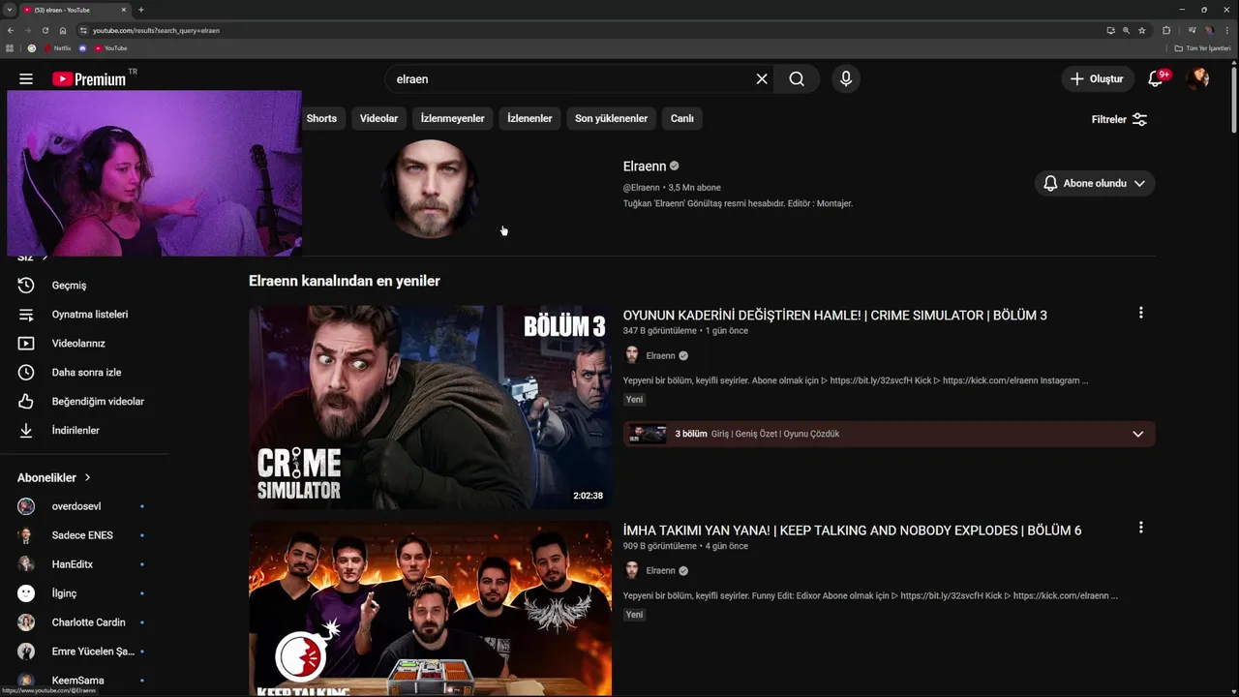Select the Videolar filter chip
Screen dimensions: 1239x697
coord(378,118)
